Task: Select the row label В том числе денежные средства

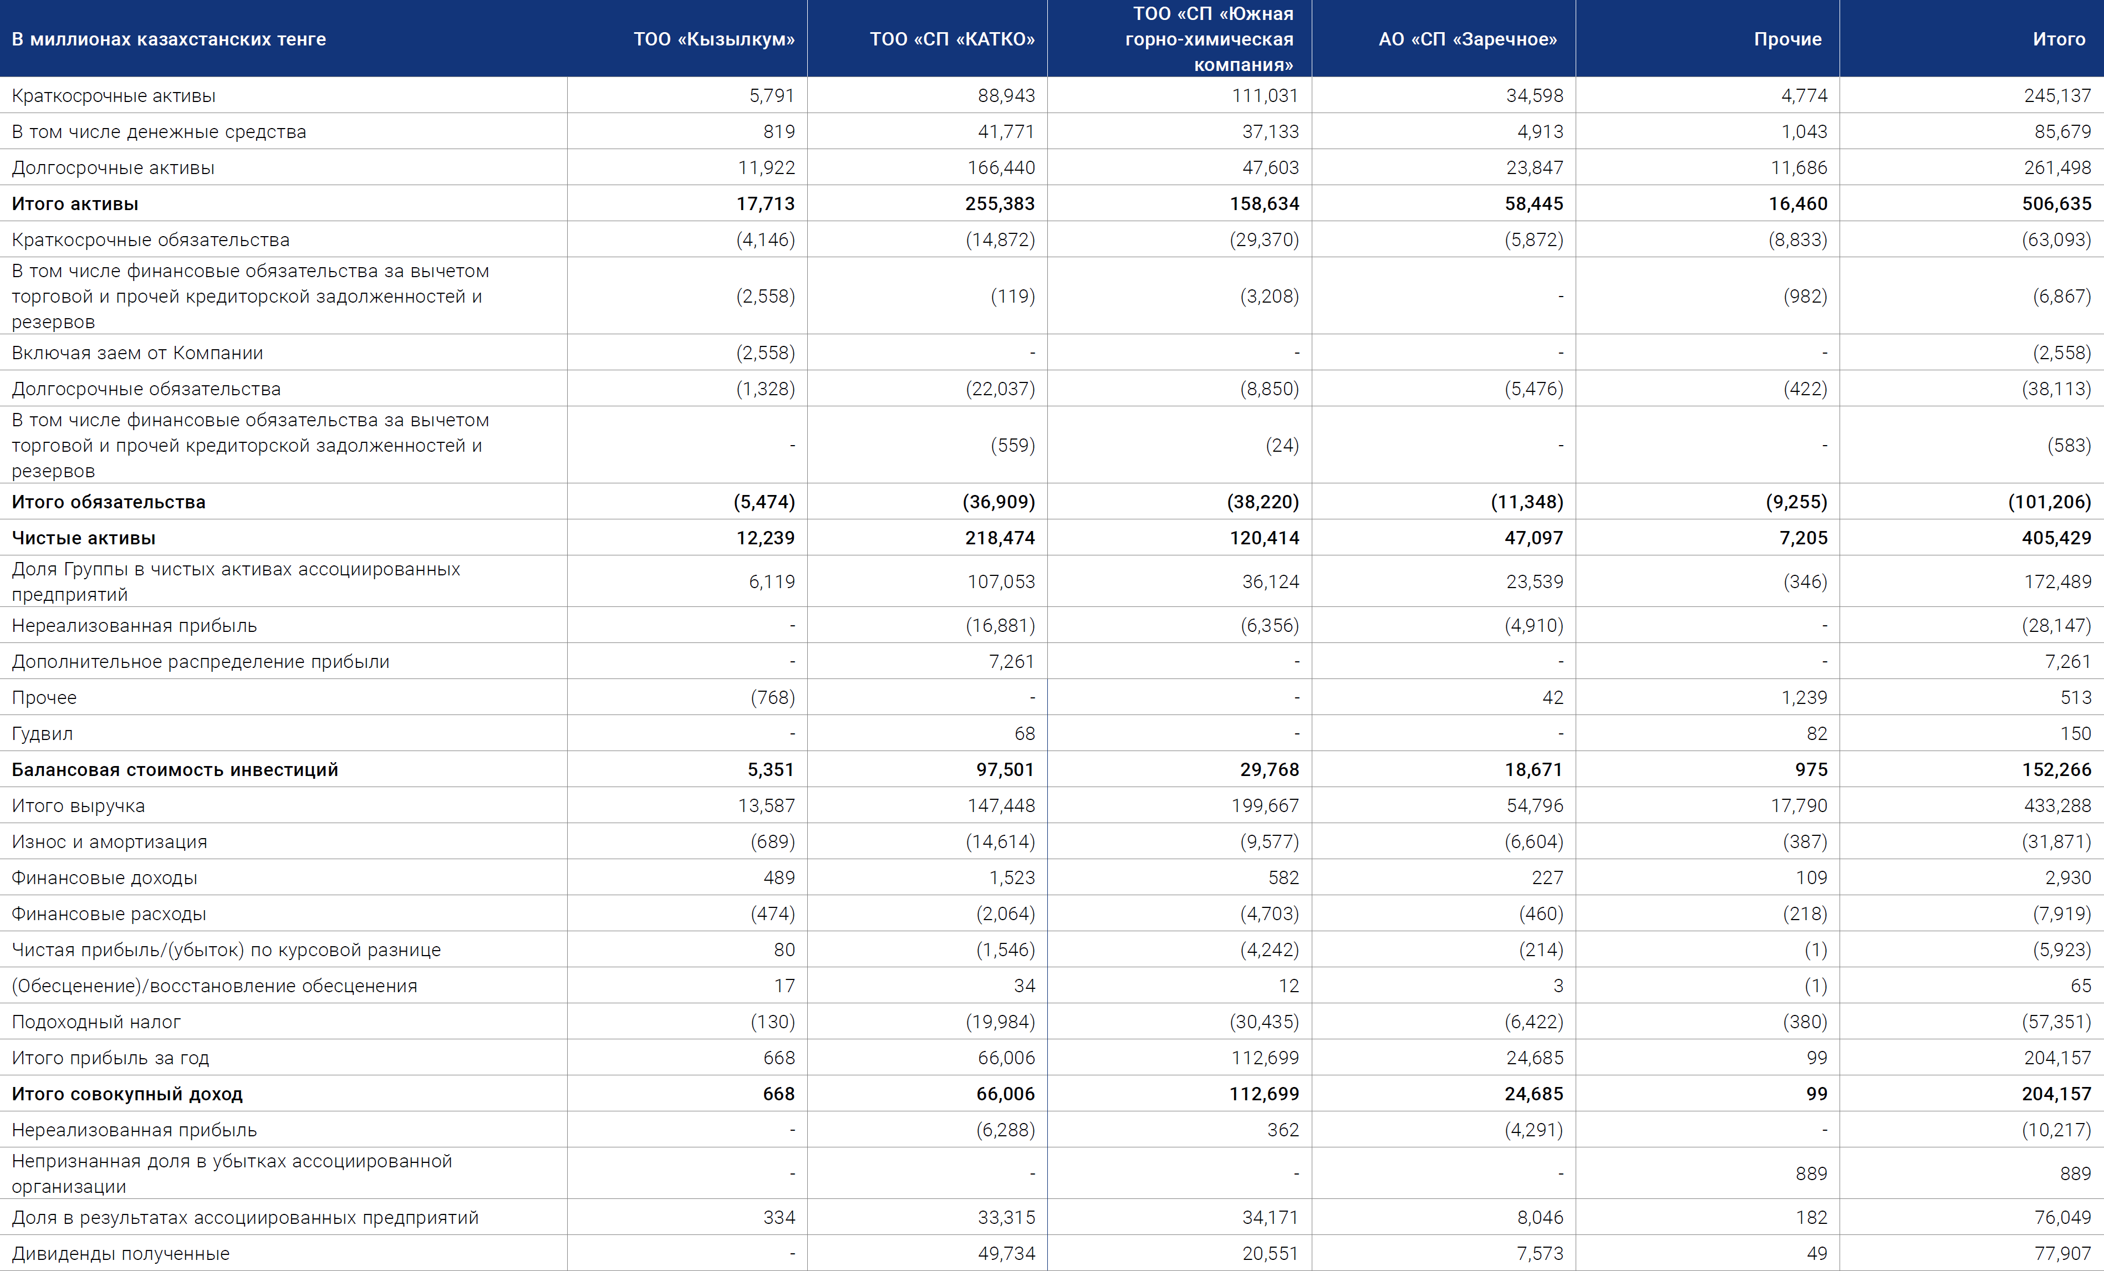Action: pos(159,131)
